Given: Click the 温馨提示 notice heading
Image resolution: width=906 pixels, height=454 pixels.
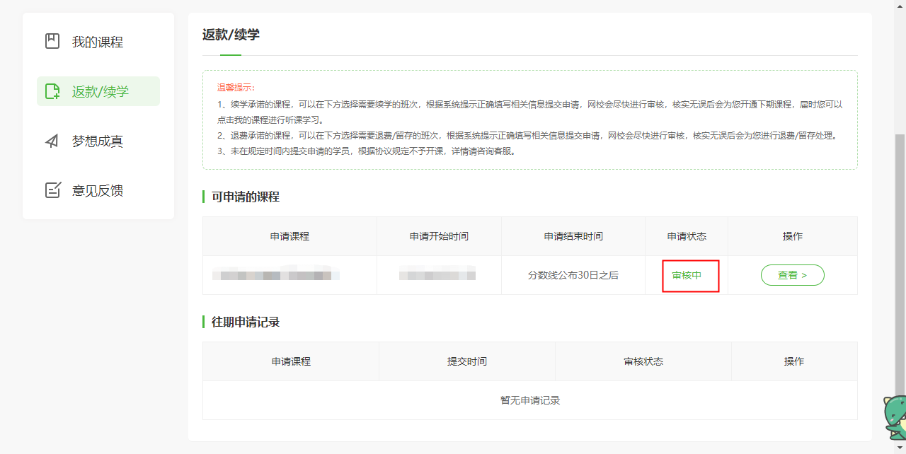Looking at the screenshot, I should click(236, 88).
